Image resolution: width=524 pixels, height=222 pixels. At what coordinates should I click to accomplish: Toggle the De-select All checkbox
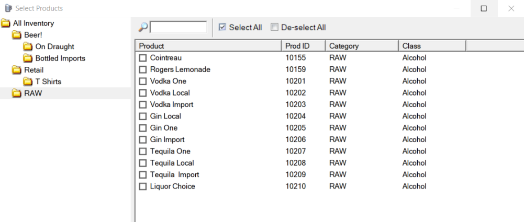pyautogui.click(x=274, y=27)
